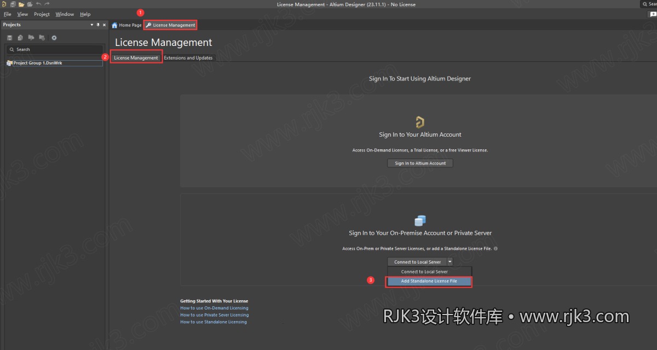The image size is (657, 350).
Task: Click the copy documents icon in Projects panel
Action: [20, 38]
